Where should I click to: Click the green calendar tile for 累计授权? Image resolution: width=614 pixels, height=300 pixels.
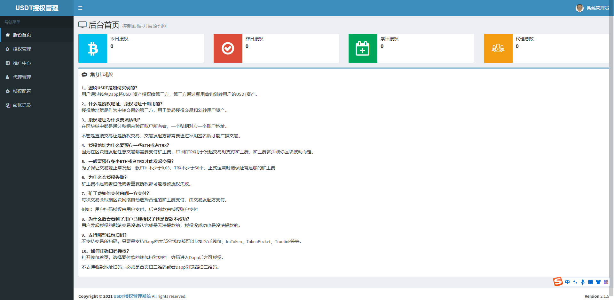pos(363,48)
